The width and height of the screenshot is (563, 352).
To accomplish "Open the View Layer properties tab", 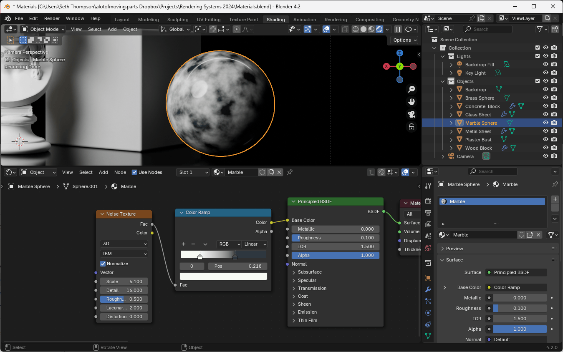I will click(x=428, y=224).
